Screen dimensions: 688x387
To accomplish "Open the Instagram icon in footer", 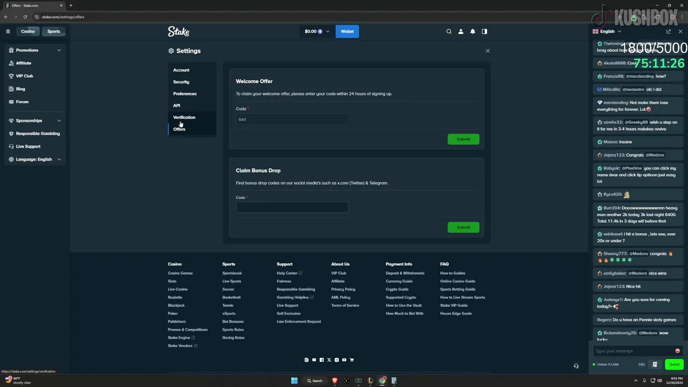I will coord(336,360).
